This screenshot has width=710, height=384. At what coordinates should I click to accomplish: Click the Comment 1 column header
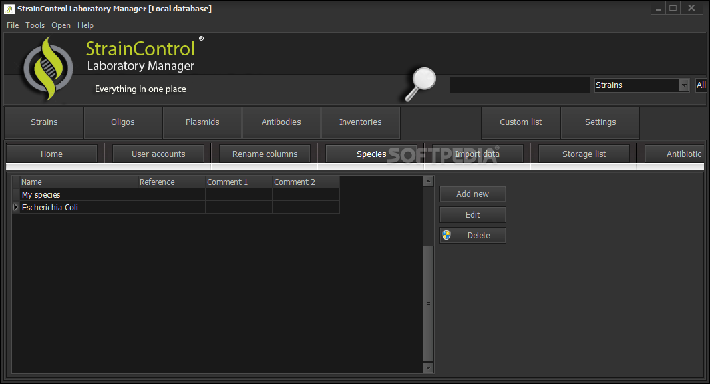pos(239,182)
